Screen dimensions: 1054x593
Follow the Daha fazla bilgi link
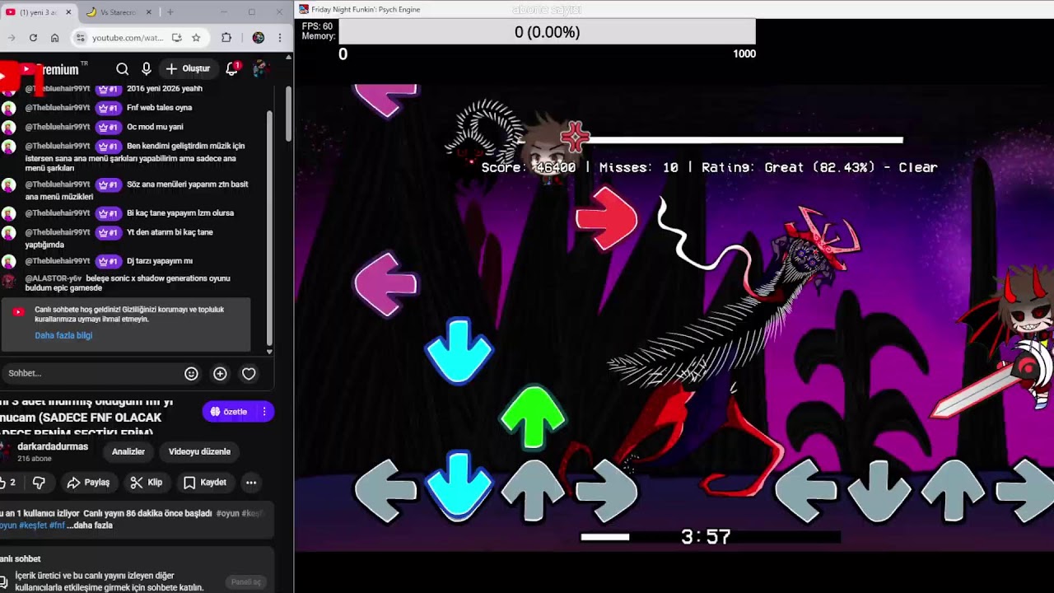coord(63,335)
